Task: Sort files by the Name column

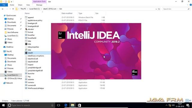Action: [x=27, y=13]
